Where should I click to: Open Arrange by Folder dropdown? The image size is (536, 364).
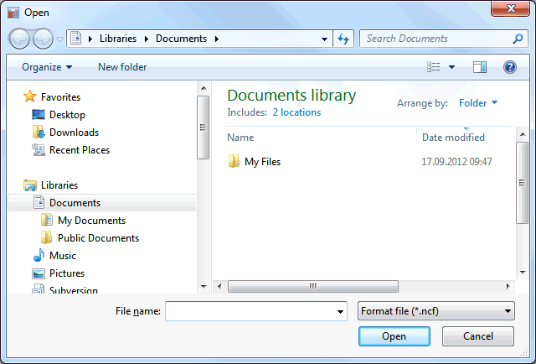pyautogui.click(x=478, y=102)
